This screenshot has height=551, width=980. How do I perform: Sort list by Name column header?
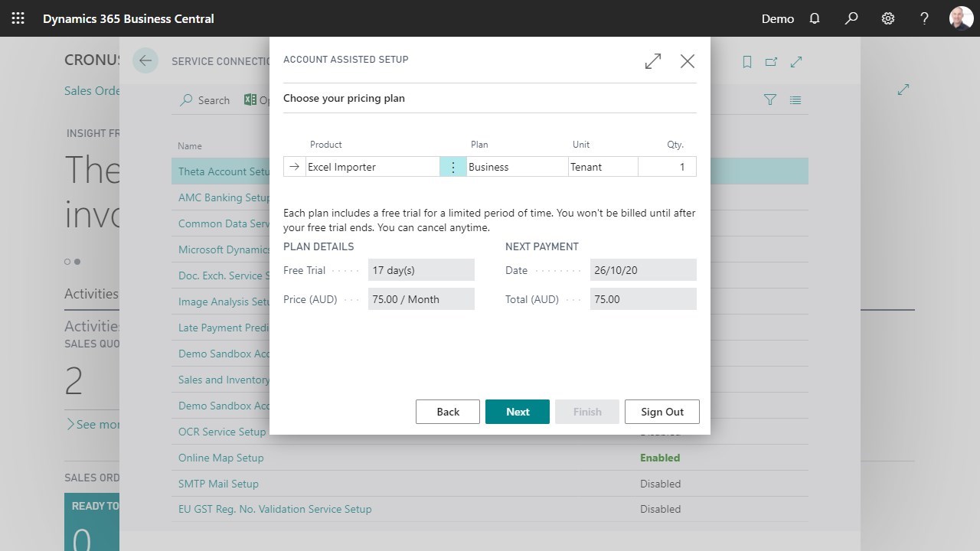[190, 145]
